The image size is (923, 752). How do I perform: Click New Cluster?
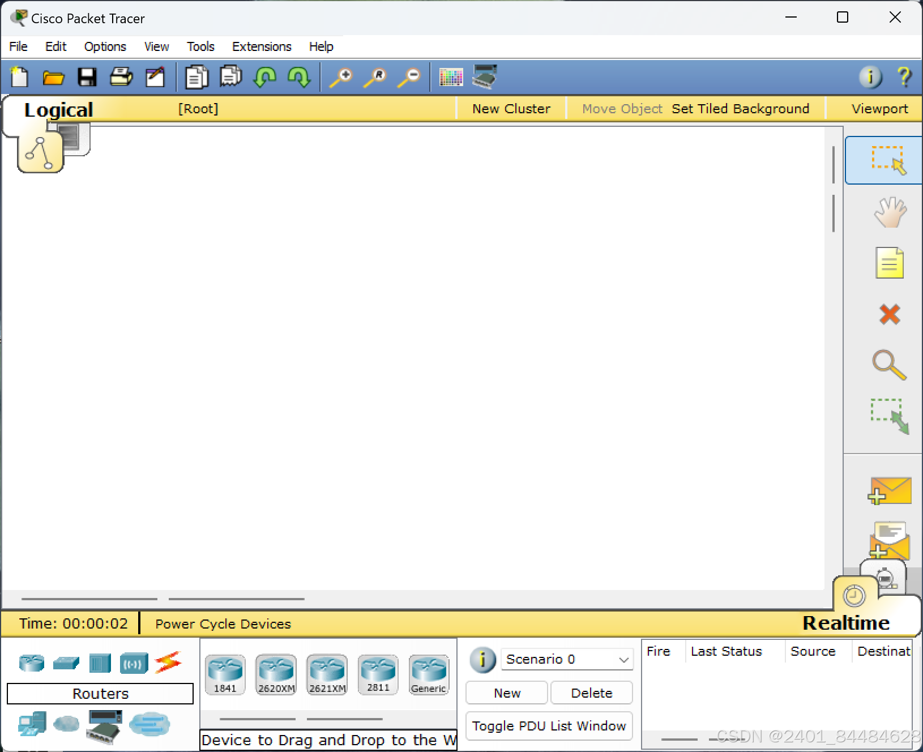click(x=511, y=109)
